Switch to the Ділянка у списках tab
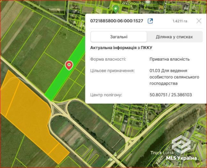 (174, 37)
